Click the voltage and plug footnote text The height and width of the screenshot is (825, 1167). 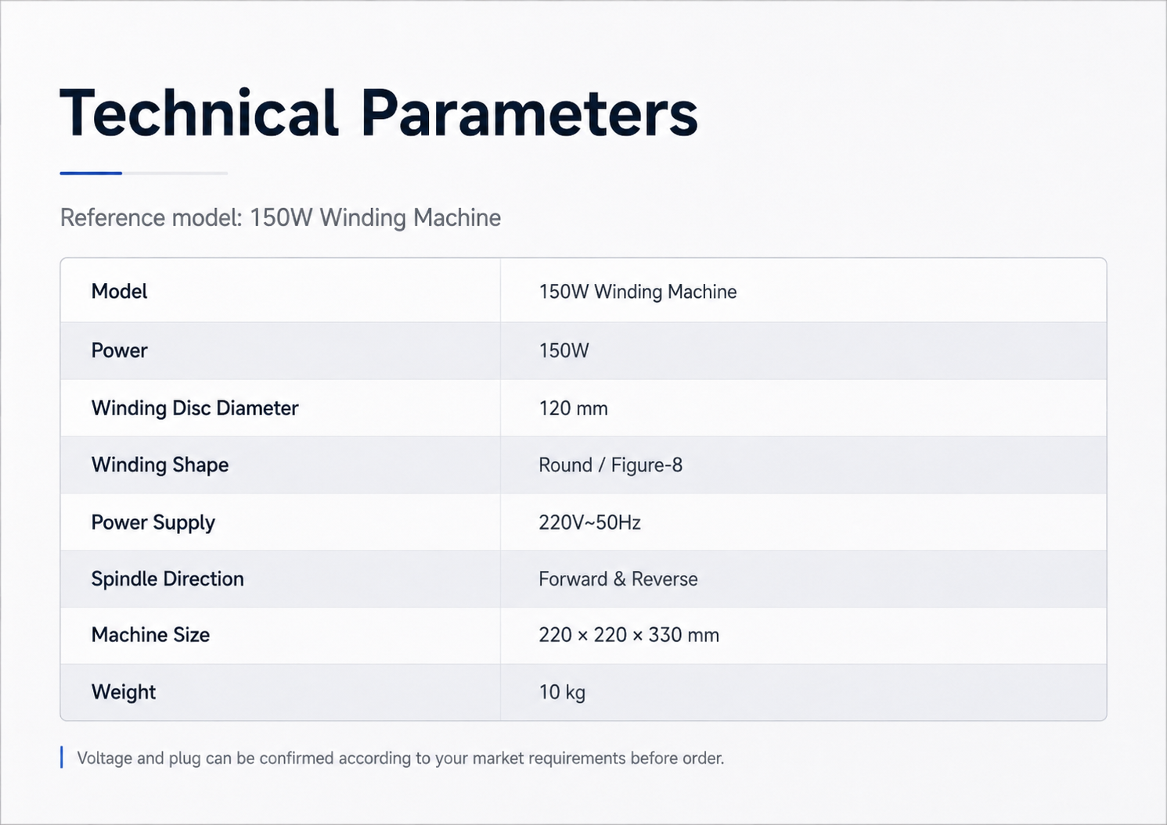[400, 758]
